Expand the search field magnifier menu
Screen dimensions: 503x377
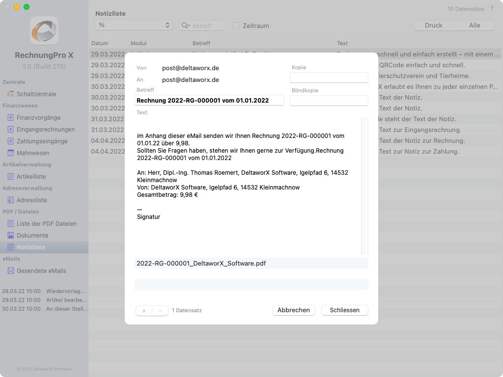pos(186,26)
